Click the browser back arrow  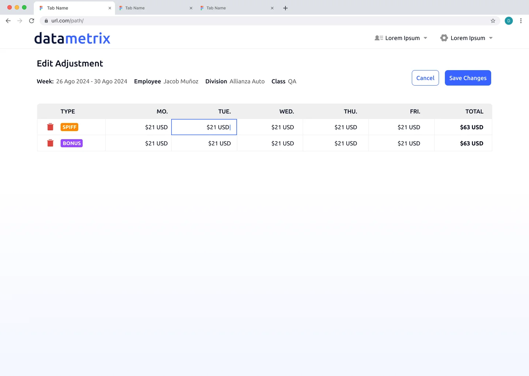click(8, 21)
